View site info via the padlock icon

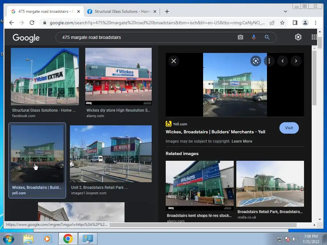(44, 23)
